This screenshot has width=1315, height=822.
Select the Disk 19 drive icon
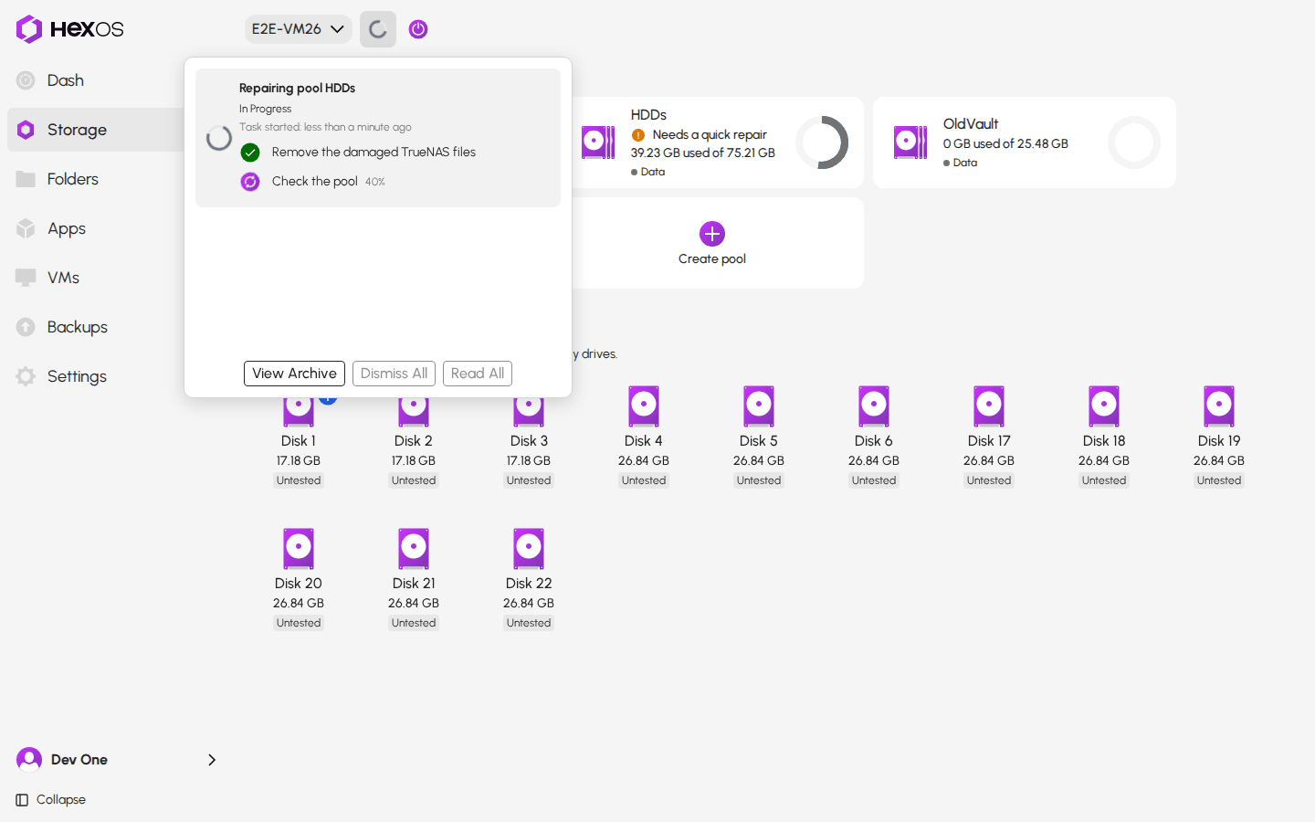(1219, 406)
